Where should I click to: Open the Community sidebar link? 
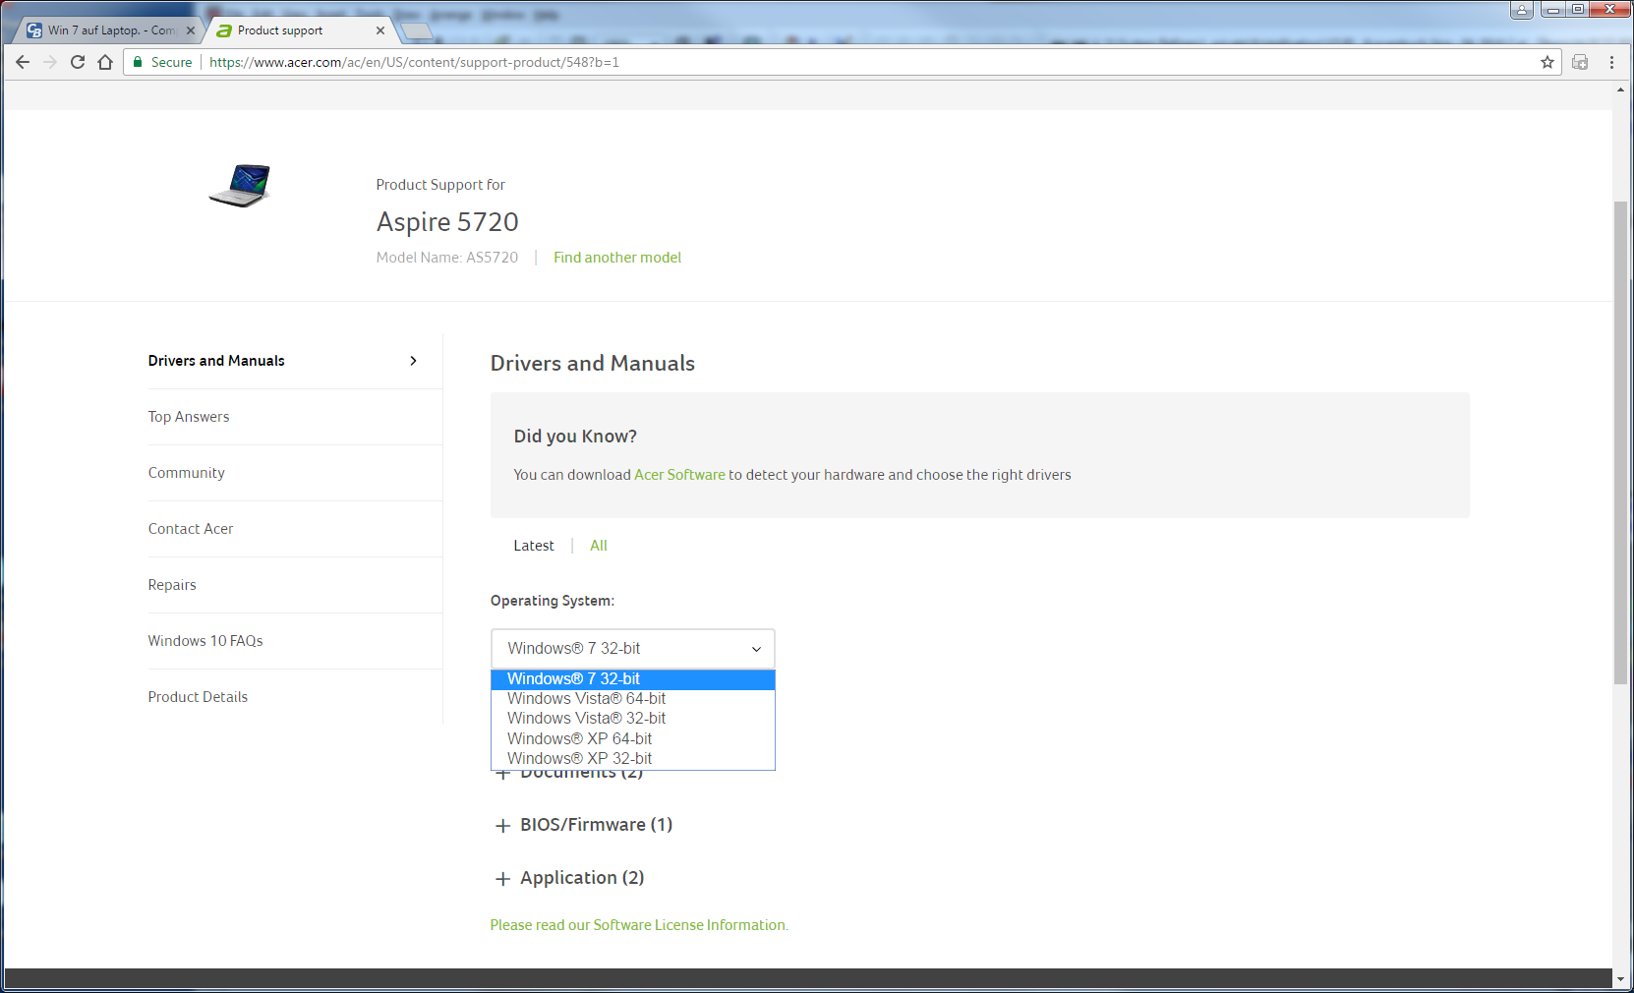[187, 473]
